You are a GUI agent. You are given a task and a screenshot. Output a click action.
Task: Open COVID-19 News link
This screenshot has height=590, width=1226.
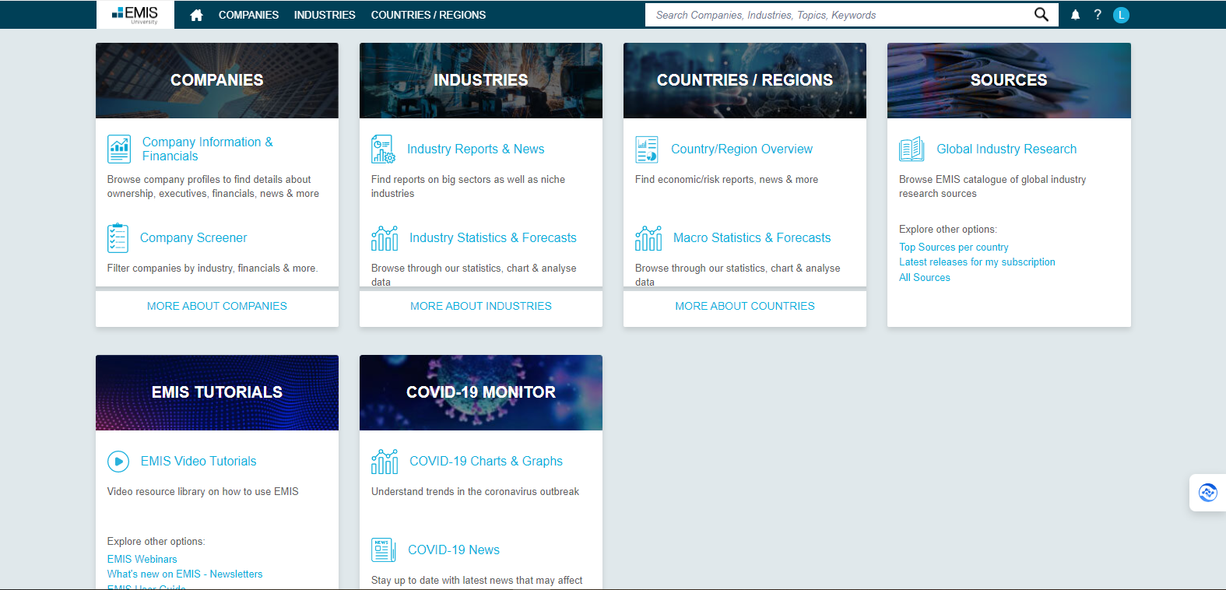pyautogui.click(x=454, y=550)
